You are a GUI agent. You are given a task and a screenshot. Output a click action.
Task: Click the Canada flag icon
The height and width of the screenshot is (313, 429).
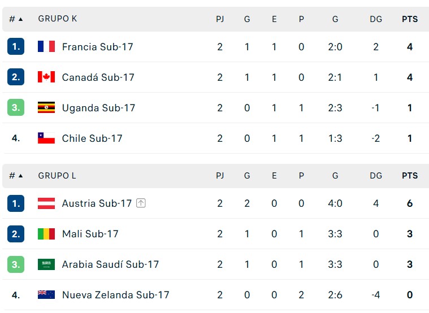coord(46,77)
